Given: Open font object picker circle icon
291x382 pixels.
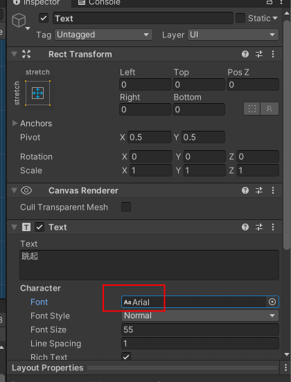Looking at the screenshot, I should (272, 302).
